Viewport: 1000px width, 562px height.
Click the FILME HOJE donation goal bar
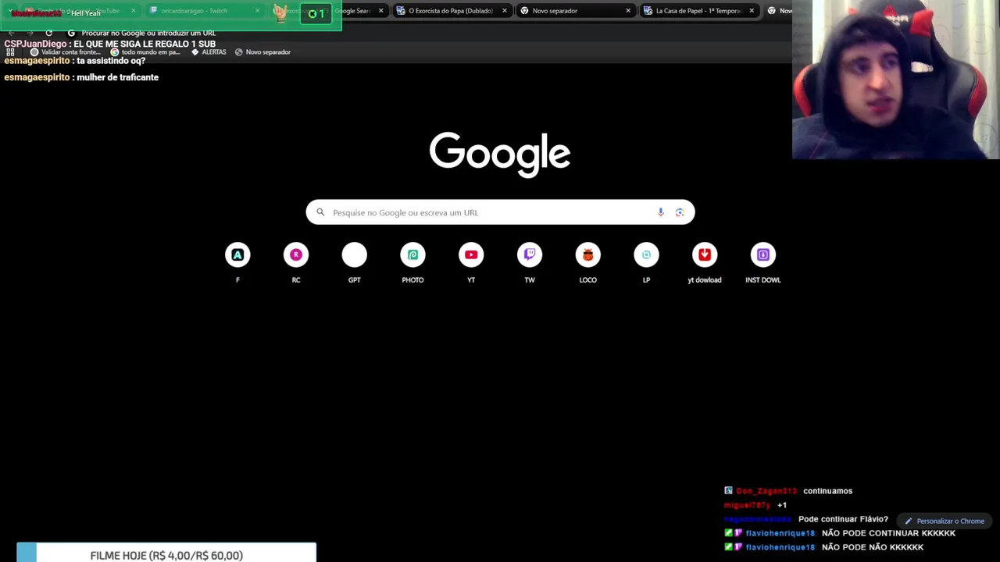click(x=166, y=553)
